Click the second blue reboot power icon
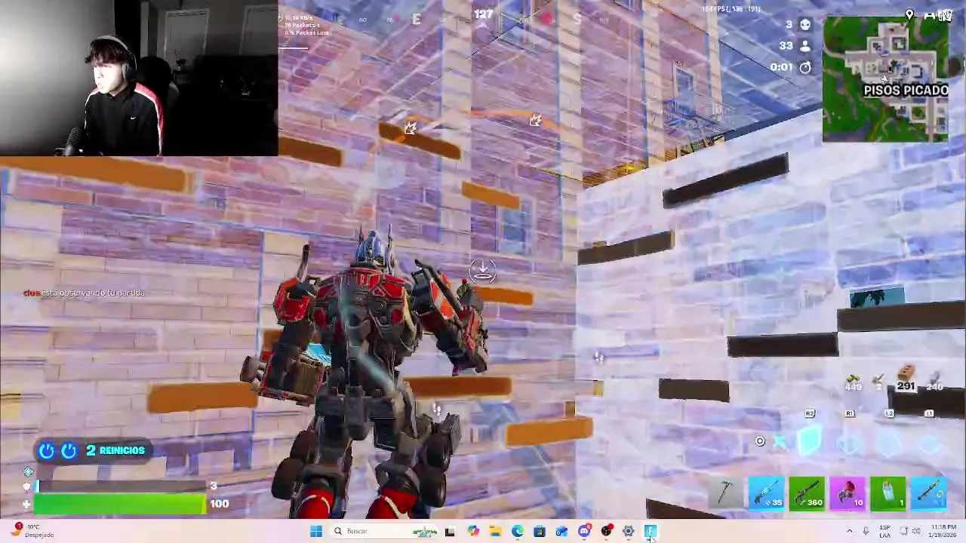This screenshot has height=543, width=966. [69, 450]
